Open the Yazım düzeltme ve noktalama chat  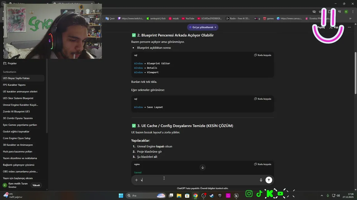coord(22,158)
